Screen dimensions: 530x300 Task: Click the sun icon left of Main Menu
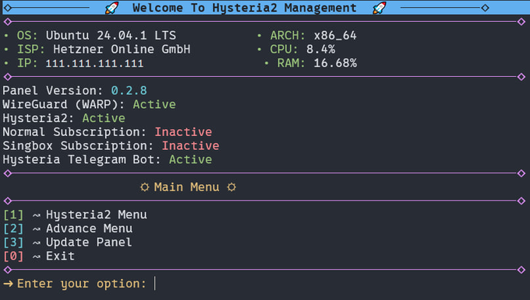tap(145, 187)
